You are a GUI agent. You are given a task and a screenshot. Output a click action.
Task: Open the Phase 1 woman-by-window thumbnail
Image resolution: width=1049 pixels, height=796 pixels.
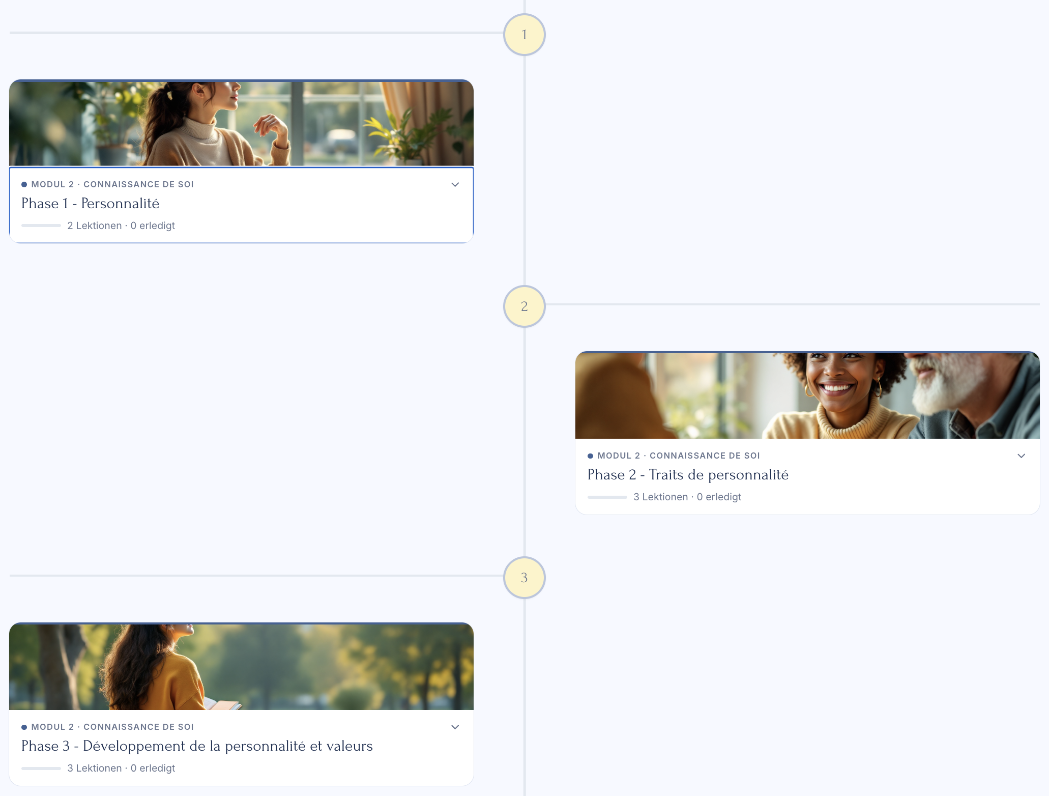pyautogui.click(x=241, y=124)
